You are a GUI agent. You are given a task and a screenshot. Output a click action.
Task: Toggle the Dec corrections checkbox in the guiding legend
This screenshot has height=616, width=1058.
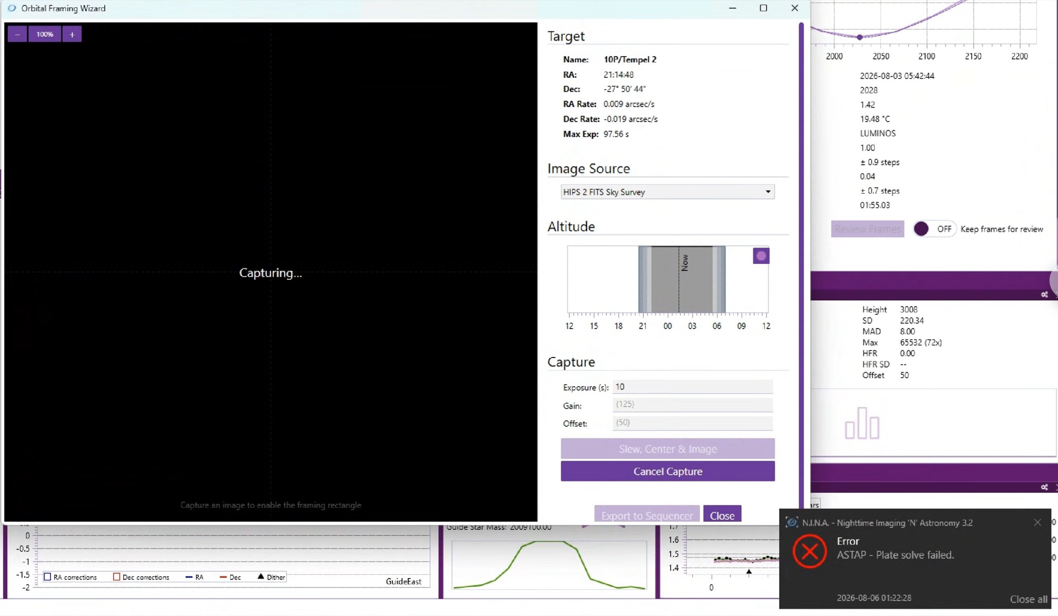[116, 577]
